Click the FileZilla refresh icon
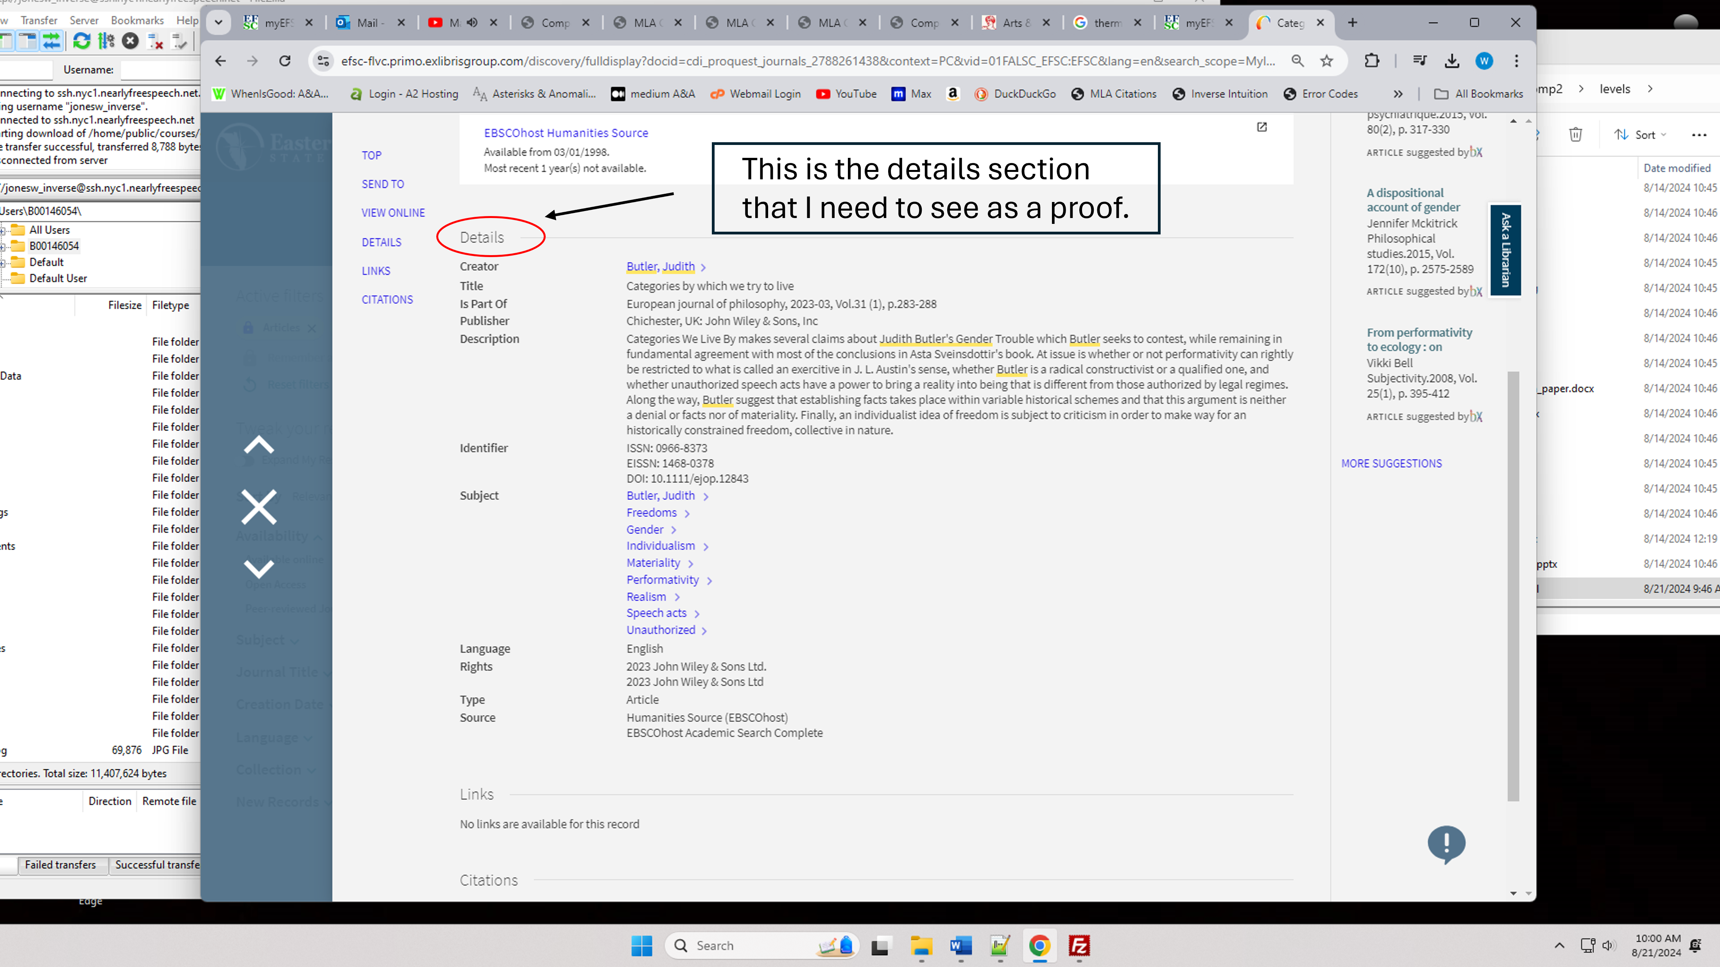 click(x=81, y=41)
